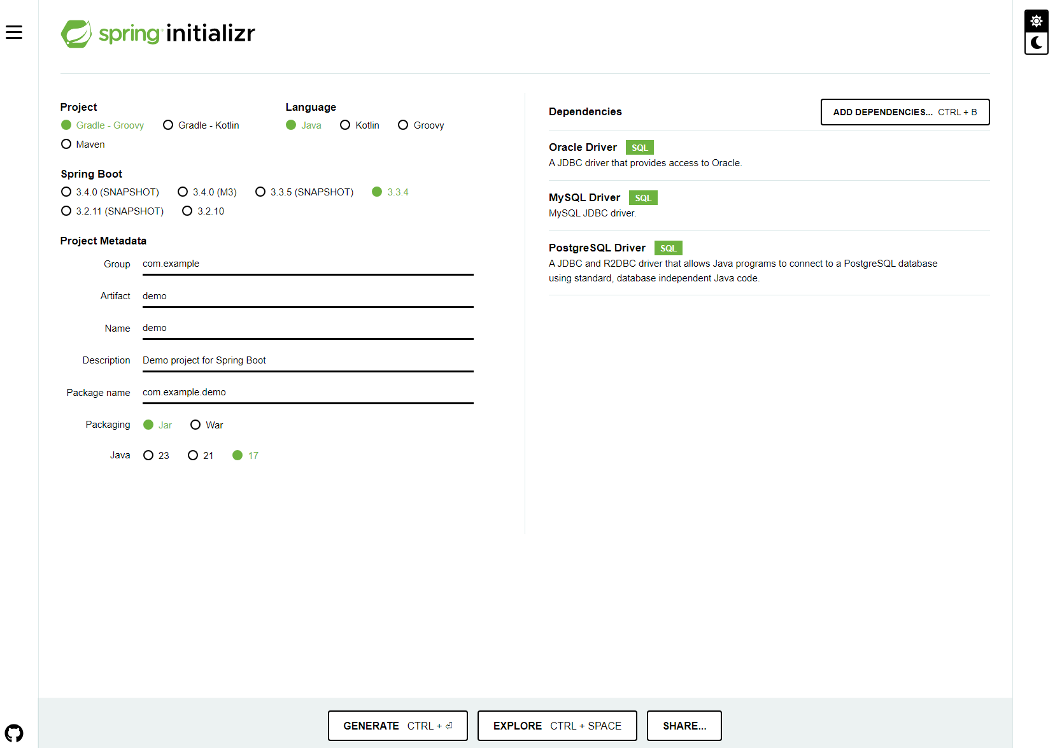Click the Project section heading
The width and height of the screenshot is (1055, 748).
coord(78,108)
